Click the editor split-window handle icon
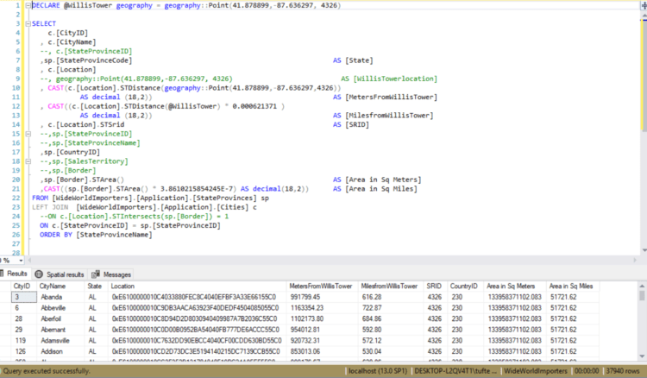Viewport: 647px width, 378px height. pos(644,5)
